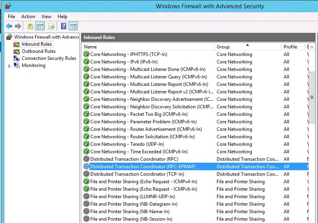The width and height of the screenshot is (318, 223).
Task: Sort rules by the Name column header
Action: [148, 47]
